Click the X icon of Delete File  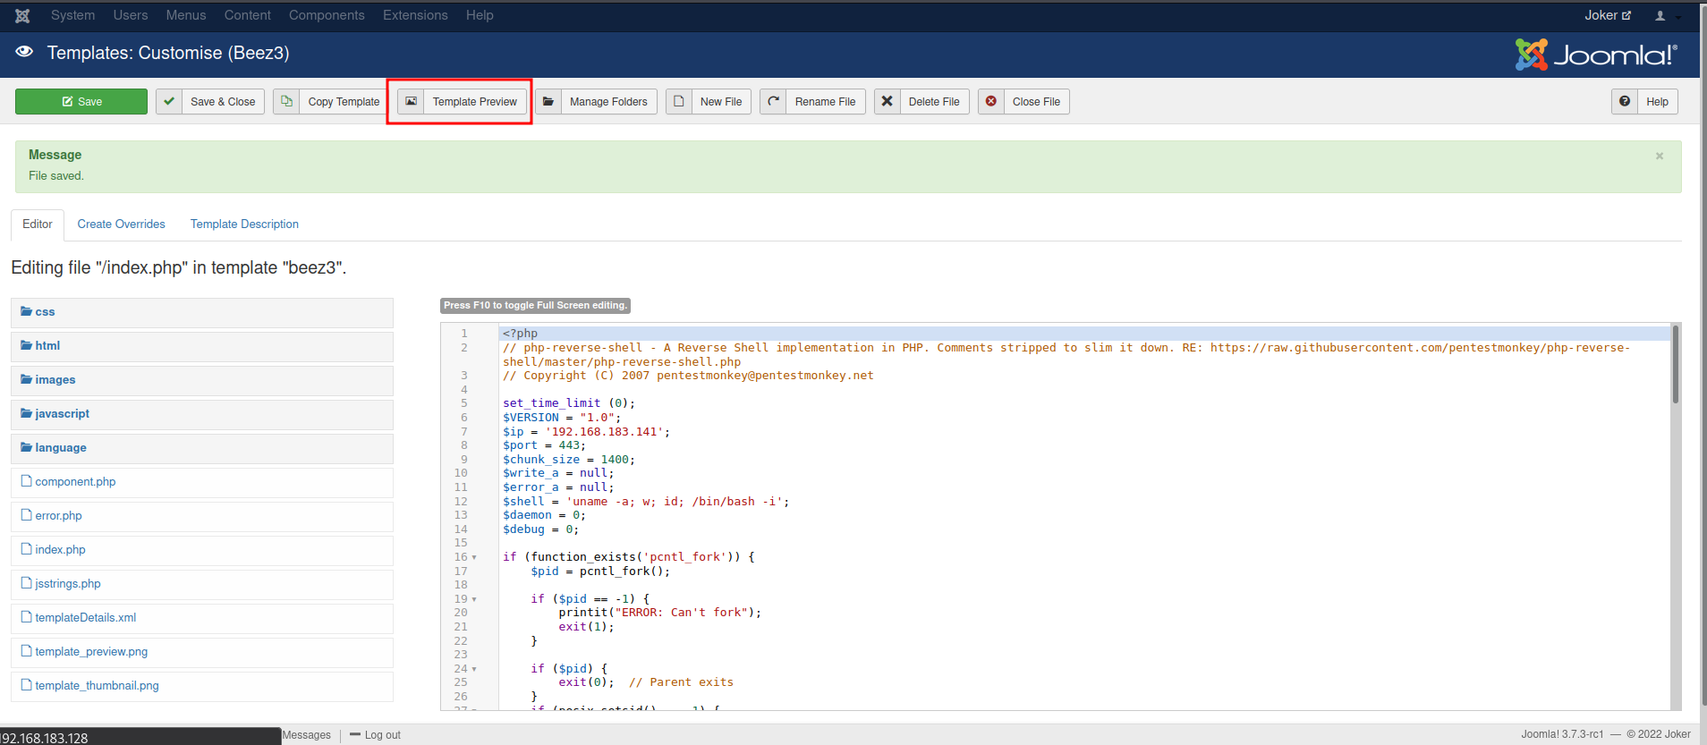coord(887,101)
